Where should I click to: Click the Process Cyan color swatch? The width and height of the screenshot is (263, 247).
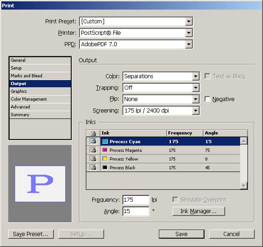105,141
